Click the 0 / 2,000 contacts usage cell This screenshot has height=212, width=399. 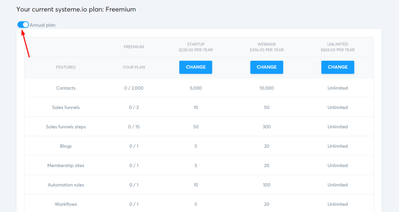[x=134, y=88]
